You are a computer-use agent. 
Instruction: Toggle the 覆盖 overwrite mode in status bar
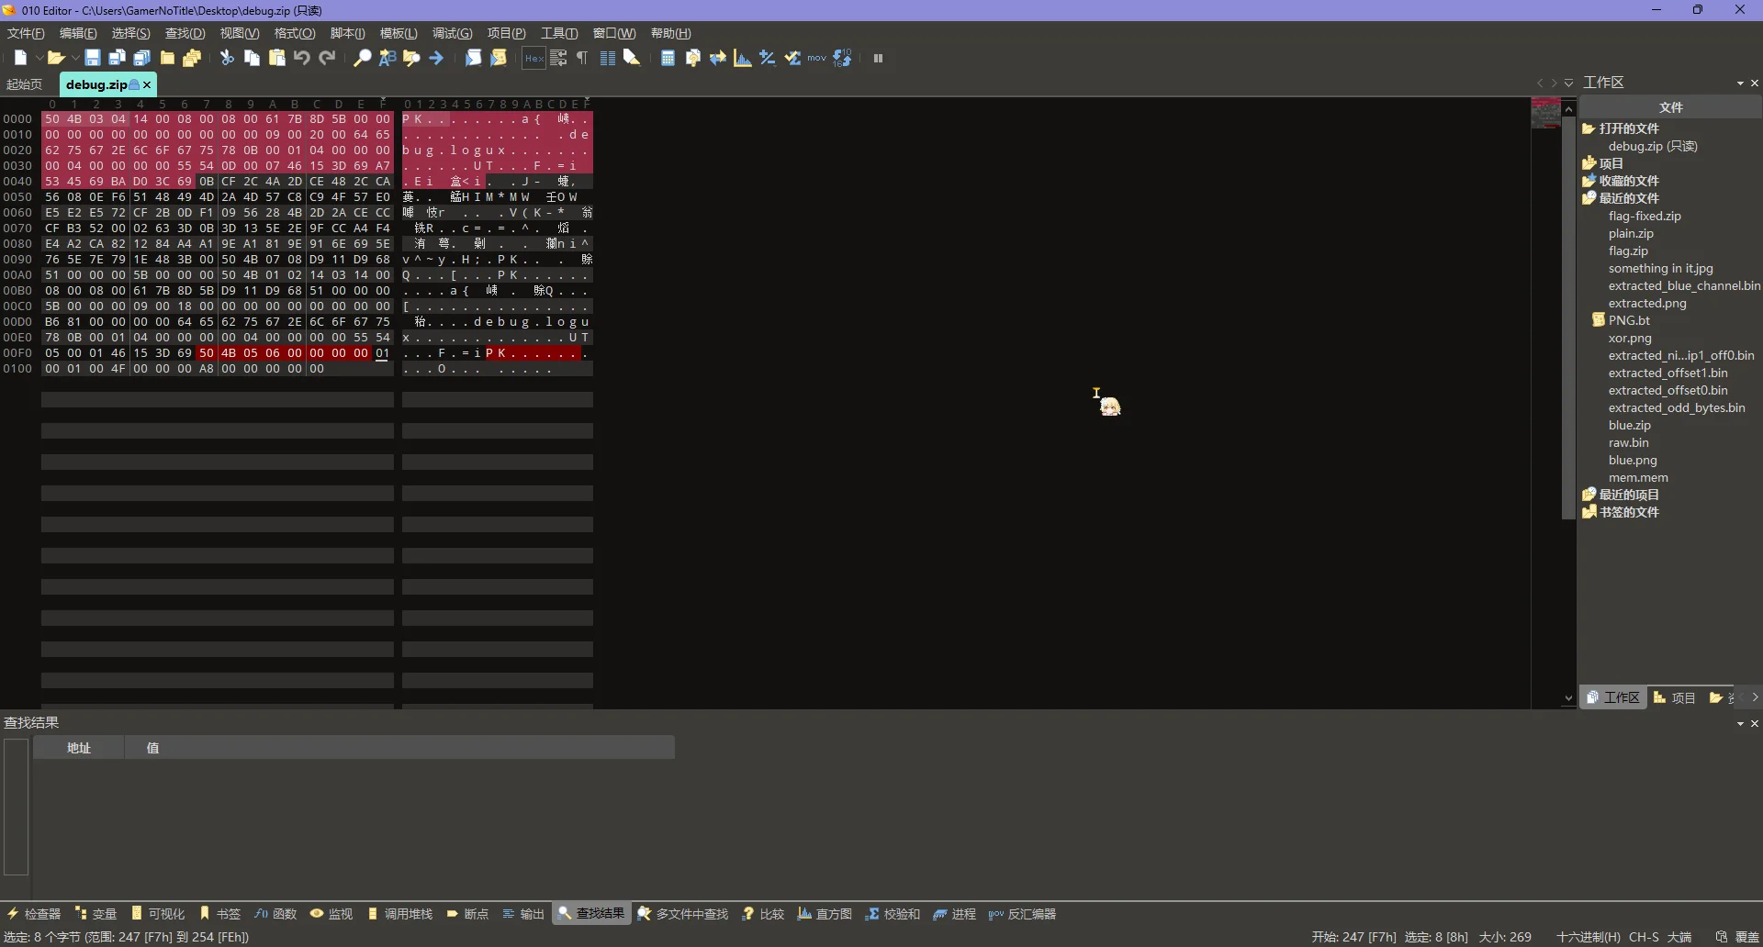point(1746,937)
